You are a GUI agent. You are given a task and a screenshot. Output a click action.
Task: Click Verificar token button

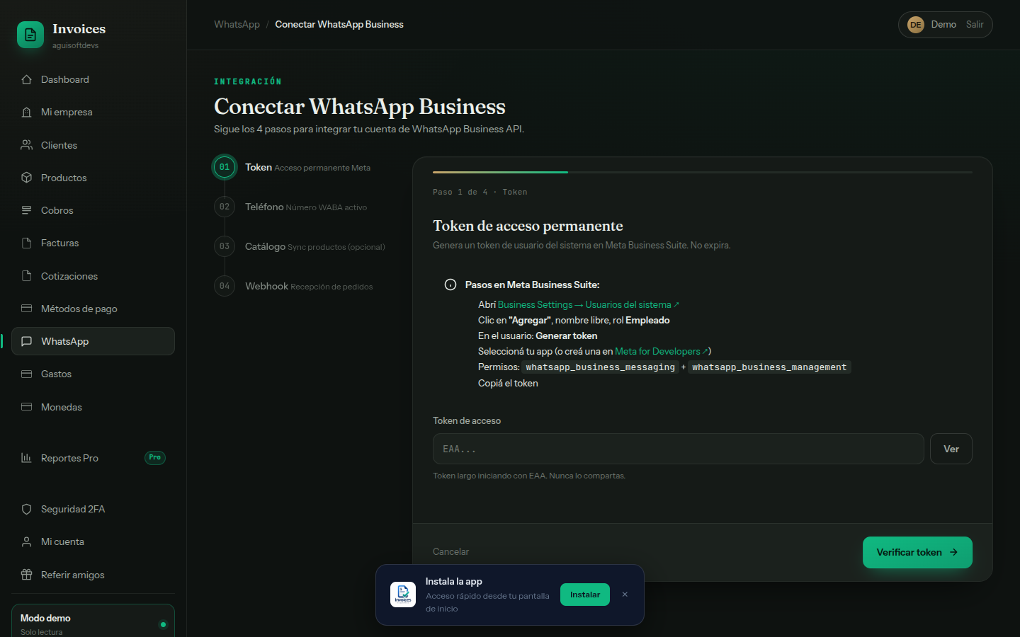[x=917, y=552]
